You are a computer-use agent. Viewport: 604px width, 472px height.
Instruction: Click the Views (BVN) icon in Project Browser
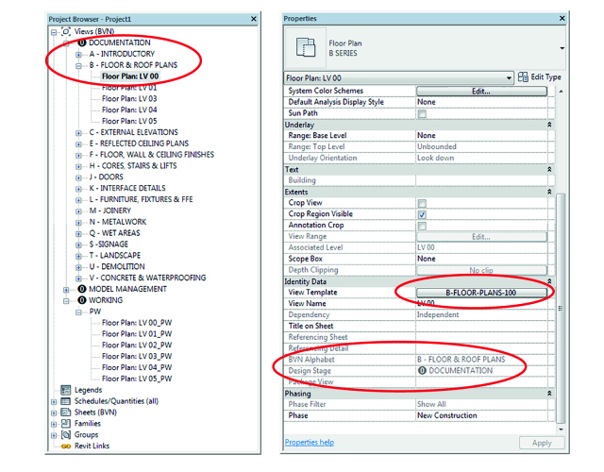[66, 31]
